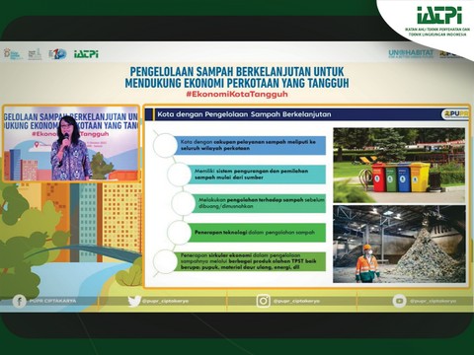Click the small green IATPI logo in the header
474x355 pixels.
[x=86, y=54]
